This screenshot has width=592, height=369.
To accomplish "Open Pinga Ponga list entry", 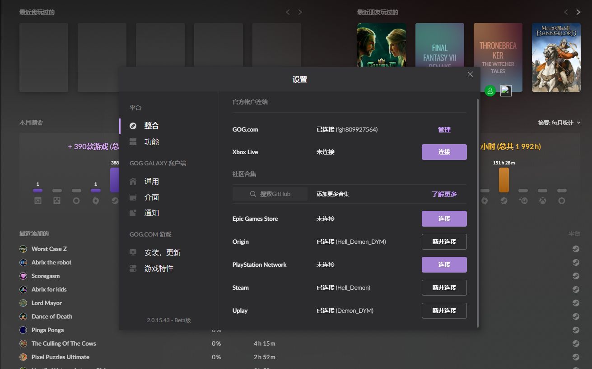I will 47,330.
